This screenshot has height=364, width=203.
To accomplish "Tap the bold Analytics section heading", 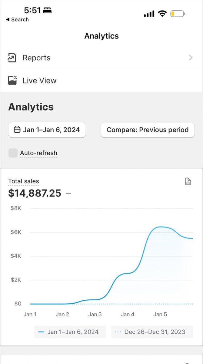I will pyautogui.click(x=31, y=107).
